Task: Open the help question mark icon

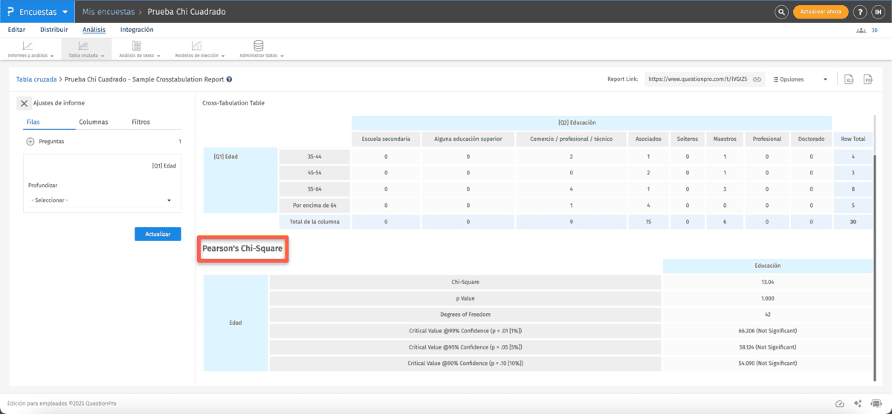Action: point(860,12)
